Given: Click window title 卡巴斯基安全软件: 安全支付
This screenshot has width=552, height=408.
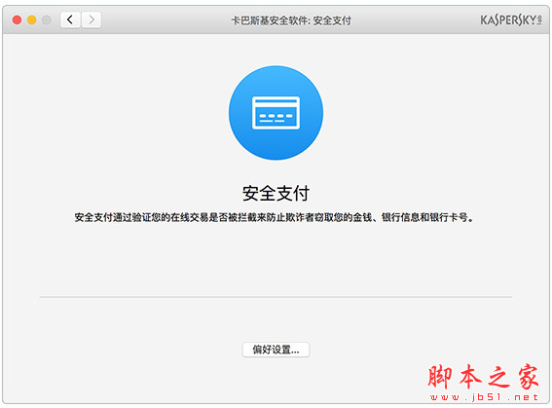Looking at the screenshot, I should pos(291,20).
